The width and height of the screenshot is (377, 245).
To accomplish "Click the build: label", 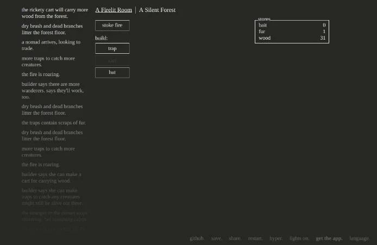I will point(102,38).
